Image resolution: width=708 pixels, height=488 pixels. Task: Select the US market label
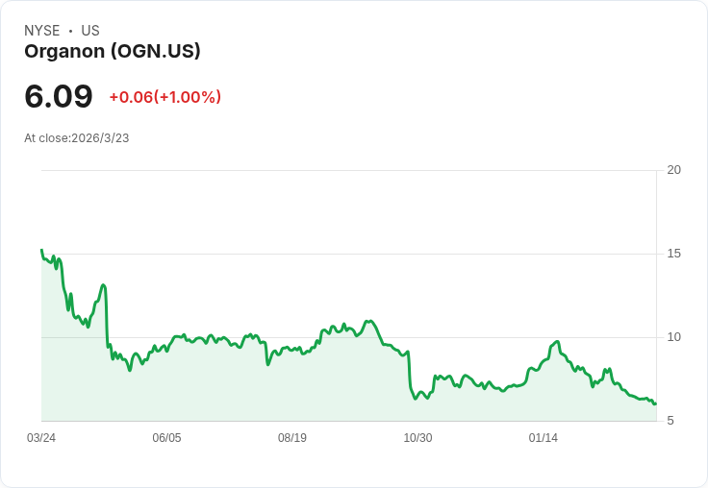click(x=90, y=31)
